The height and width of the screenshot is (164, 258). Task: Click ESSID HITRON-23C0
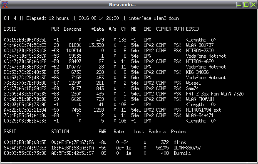[200, 51]
